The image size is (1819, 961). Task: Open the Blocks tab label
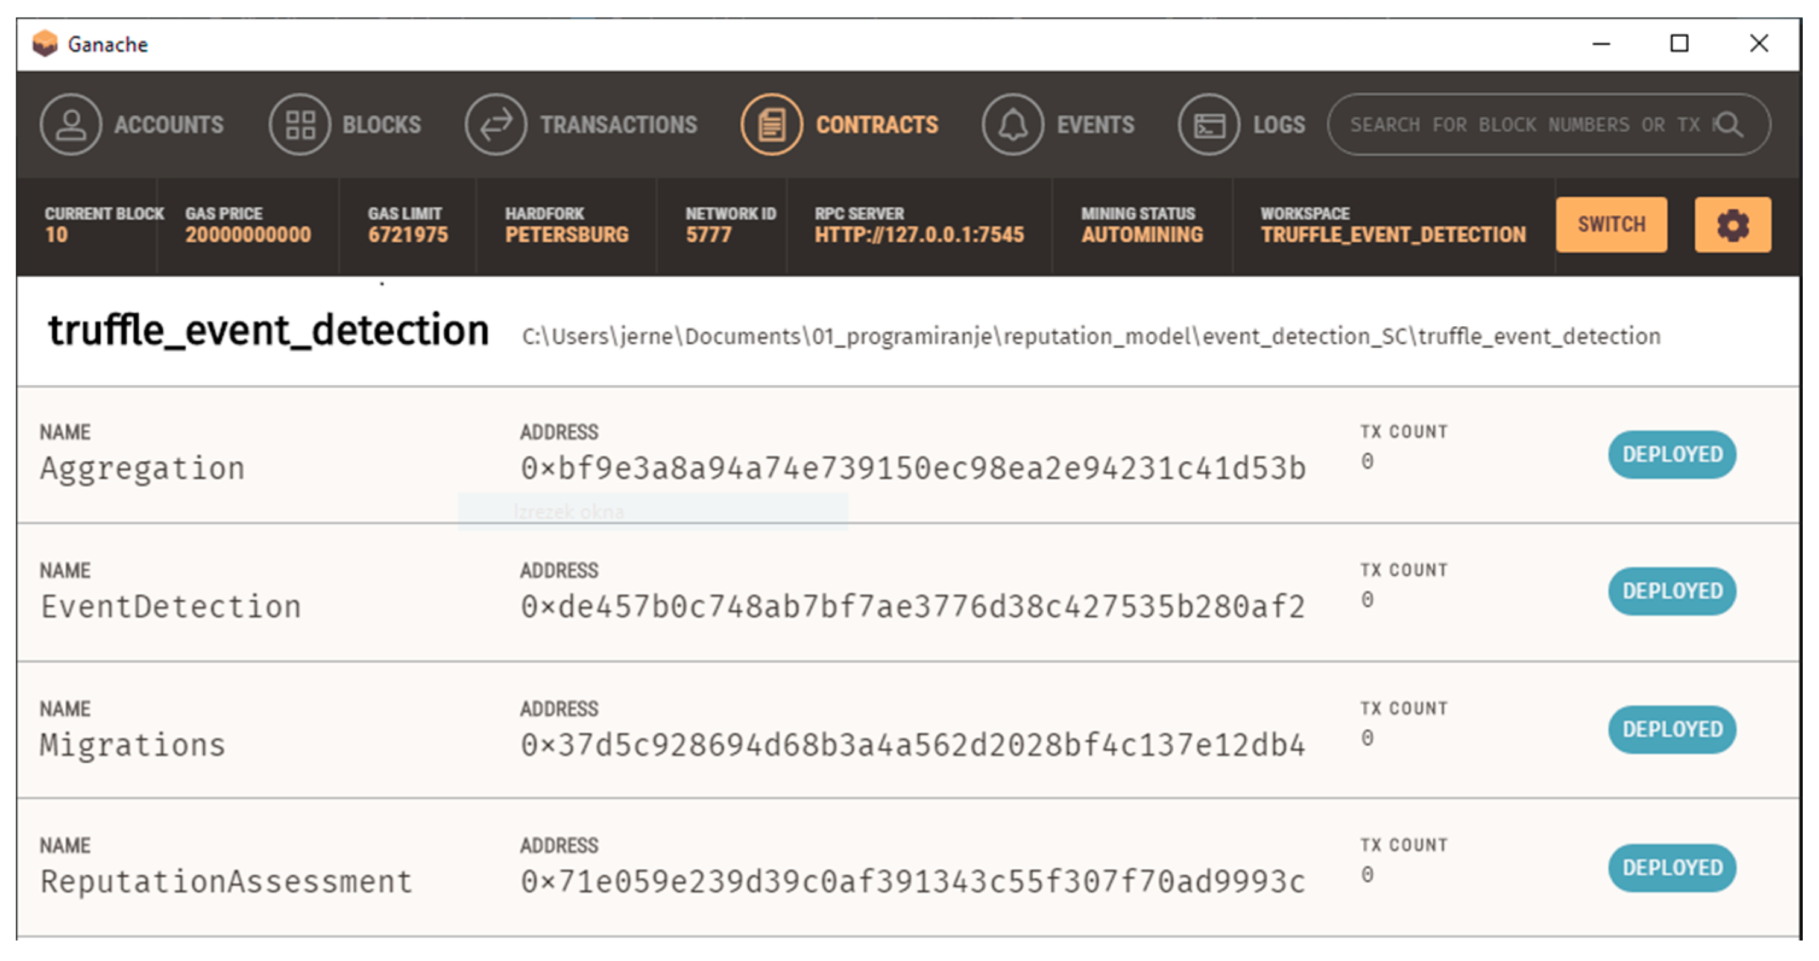[x=381, y=125]
